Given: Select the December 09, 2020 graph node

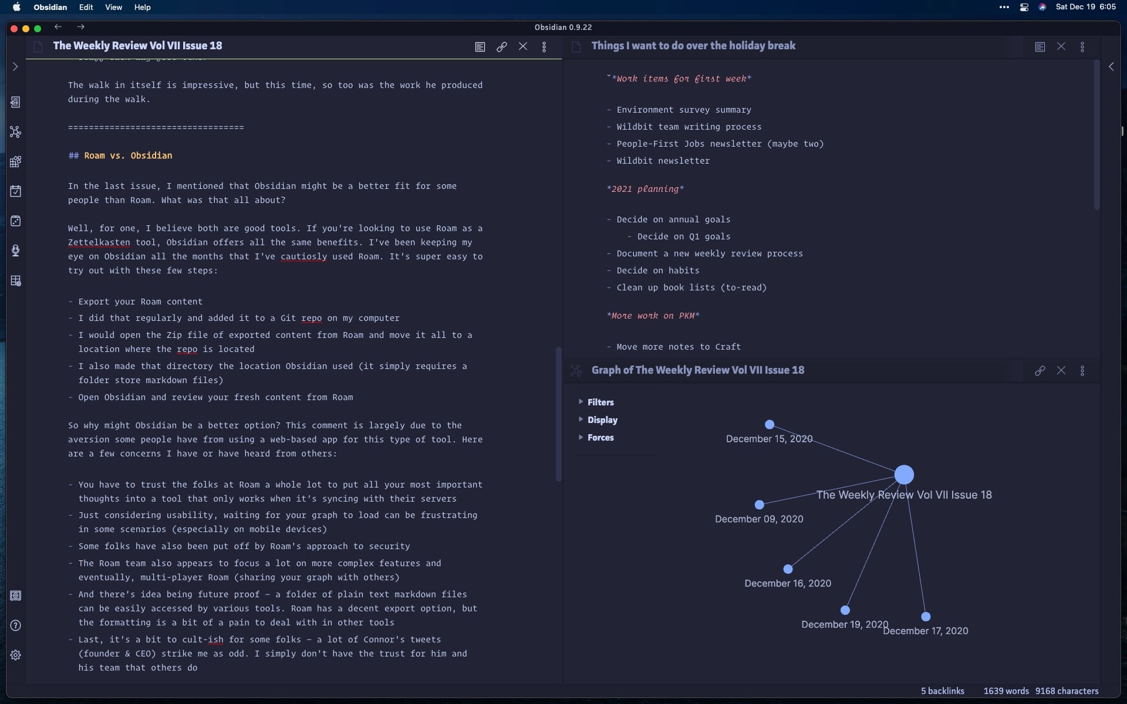Looking at the screenshot, I should pyautogui.click(x=760, y=505).
